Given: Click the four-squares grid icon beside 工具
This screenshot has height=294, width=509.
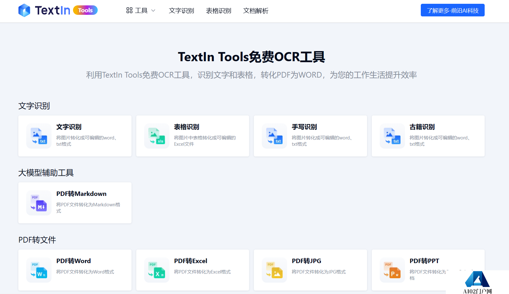Looking at the screenshot, I should [x=129, y=10].
